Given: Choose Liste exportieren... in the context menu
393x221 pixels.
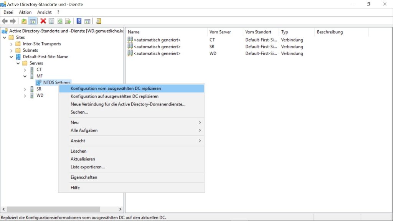Looking at the screenshot, I should (132, 167).
